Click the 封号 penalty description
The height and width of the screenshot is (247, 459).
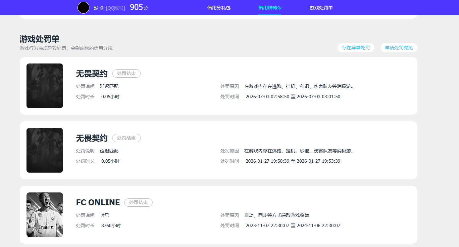tap(105, 215)
